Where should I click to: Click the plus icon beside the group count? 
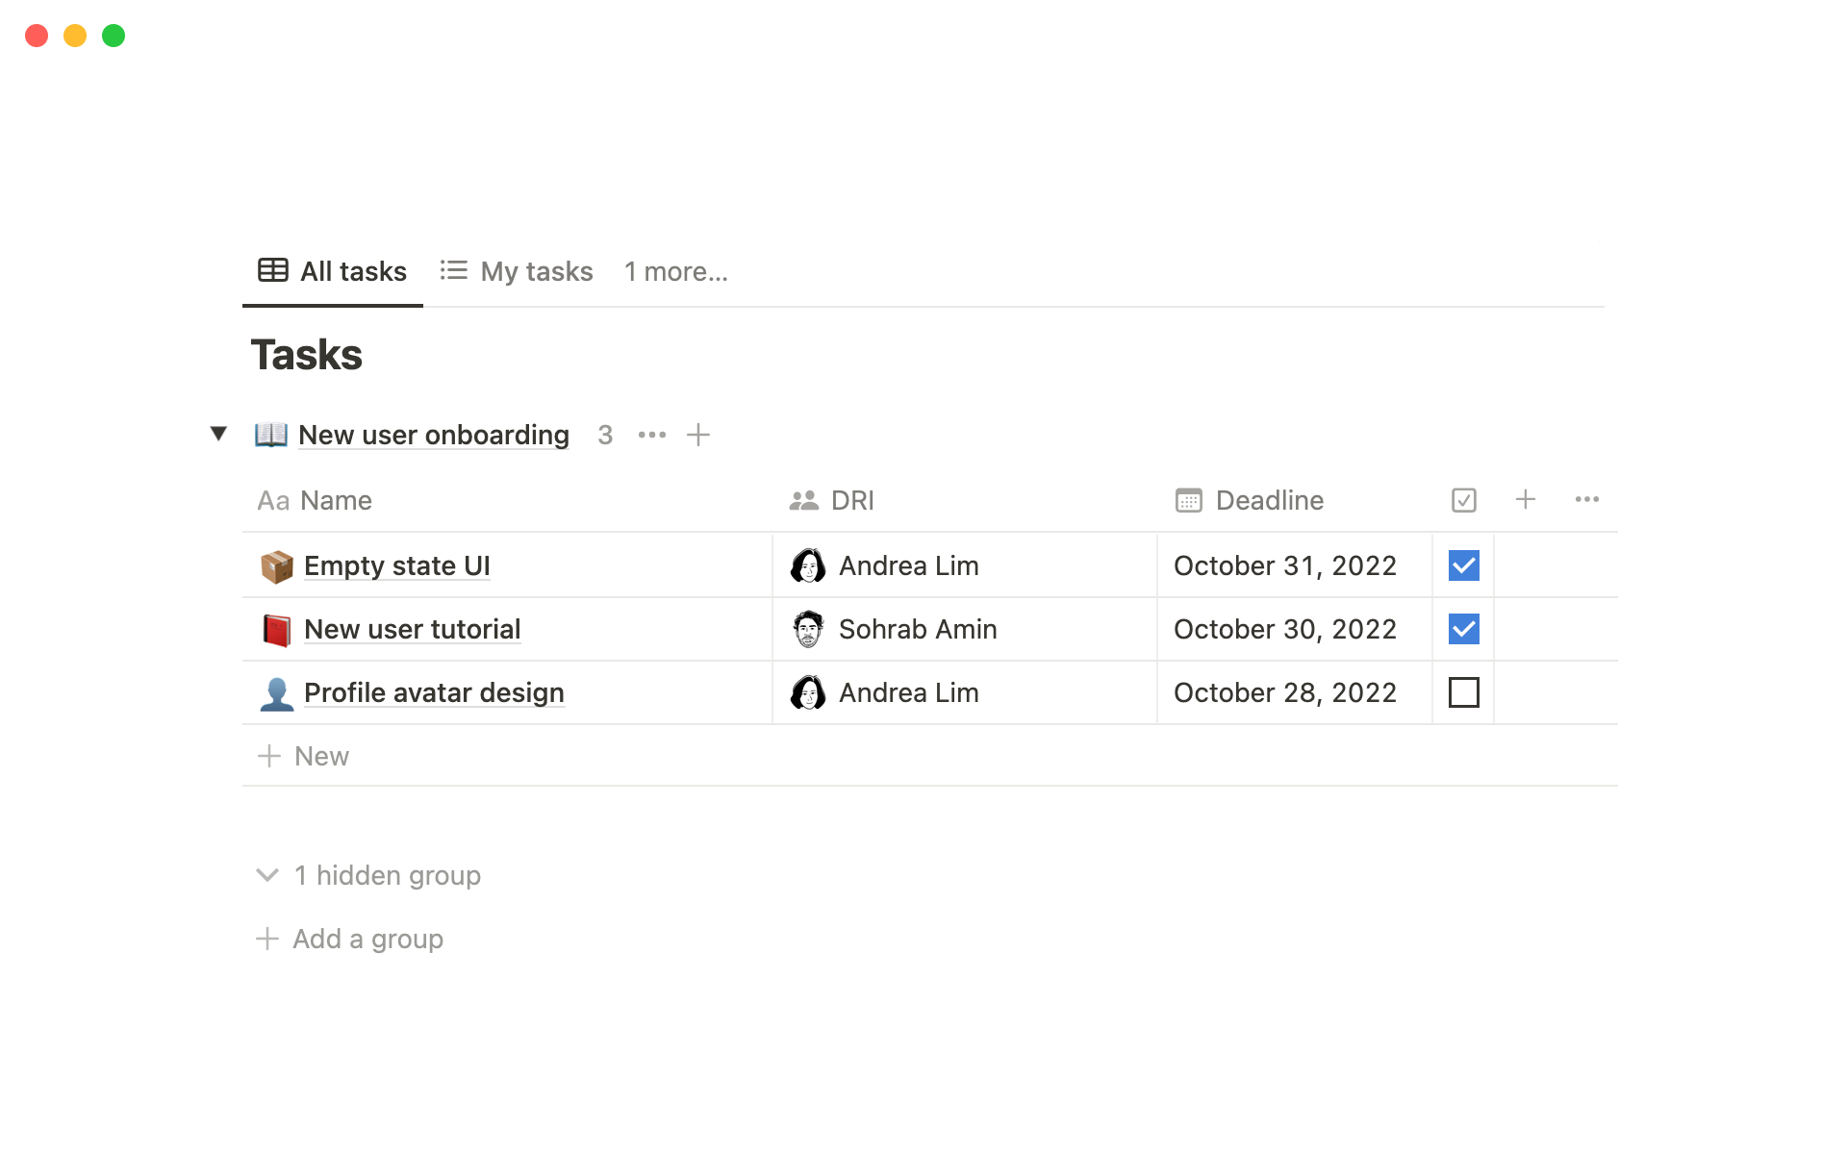[698, 435]
